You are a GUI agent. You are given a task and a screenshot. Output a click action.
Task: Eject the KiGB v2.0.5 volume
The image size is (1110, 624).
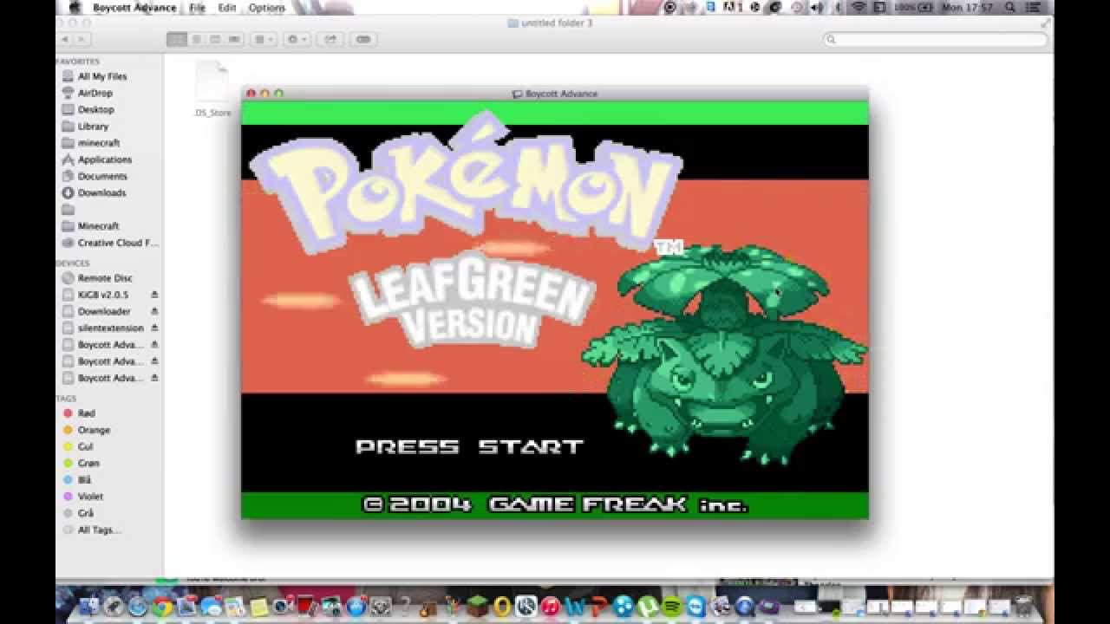coord(154,295)
